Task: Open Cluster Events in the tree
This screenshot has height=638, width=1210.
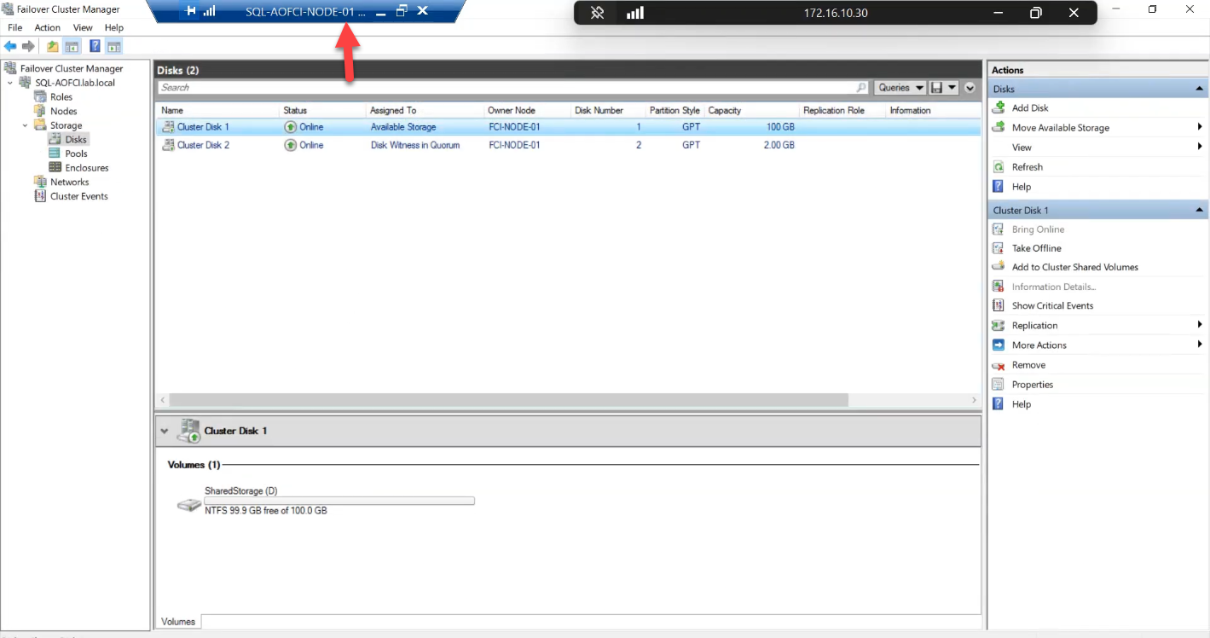Action: tap(78, 196)
